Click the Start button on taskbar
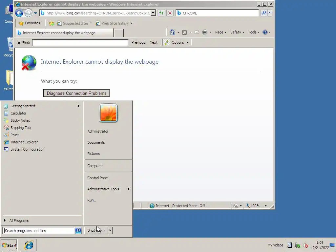 point(9,245)
